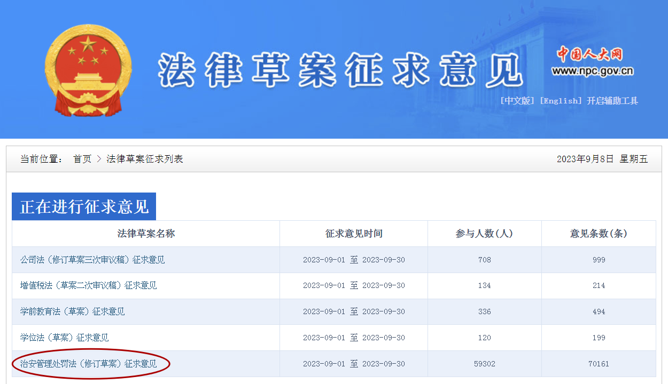The image size is (668, 384).
Task: Click the national emblem logo
Action: click(x=88, y=69)
